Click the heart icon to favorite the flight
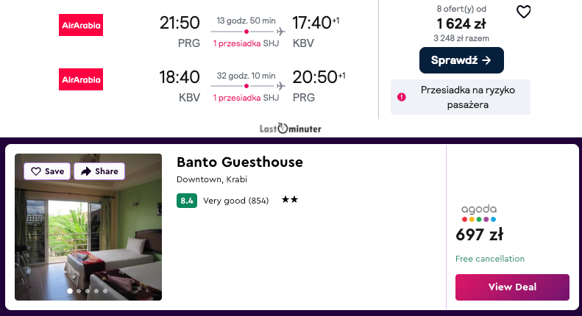Viewport: 582px width, 316px height. tap(523, 12)
